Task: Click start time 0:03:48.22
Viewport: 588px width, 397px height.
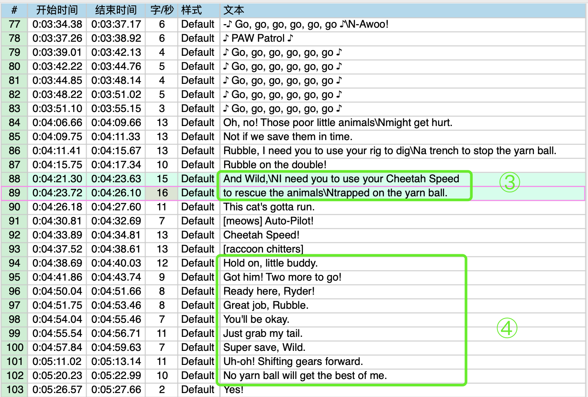Action: [x=57, y=94]
